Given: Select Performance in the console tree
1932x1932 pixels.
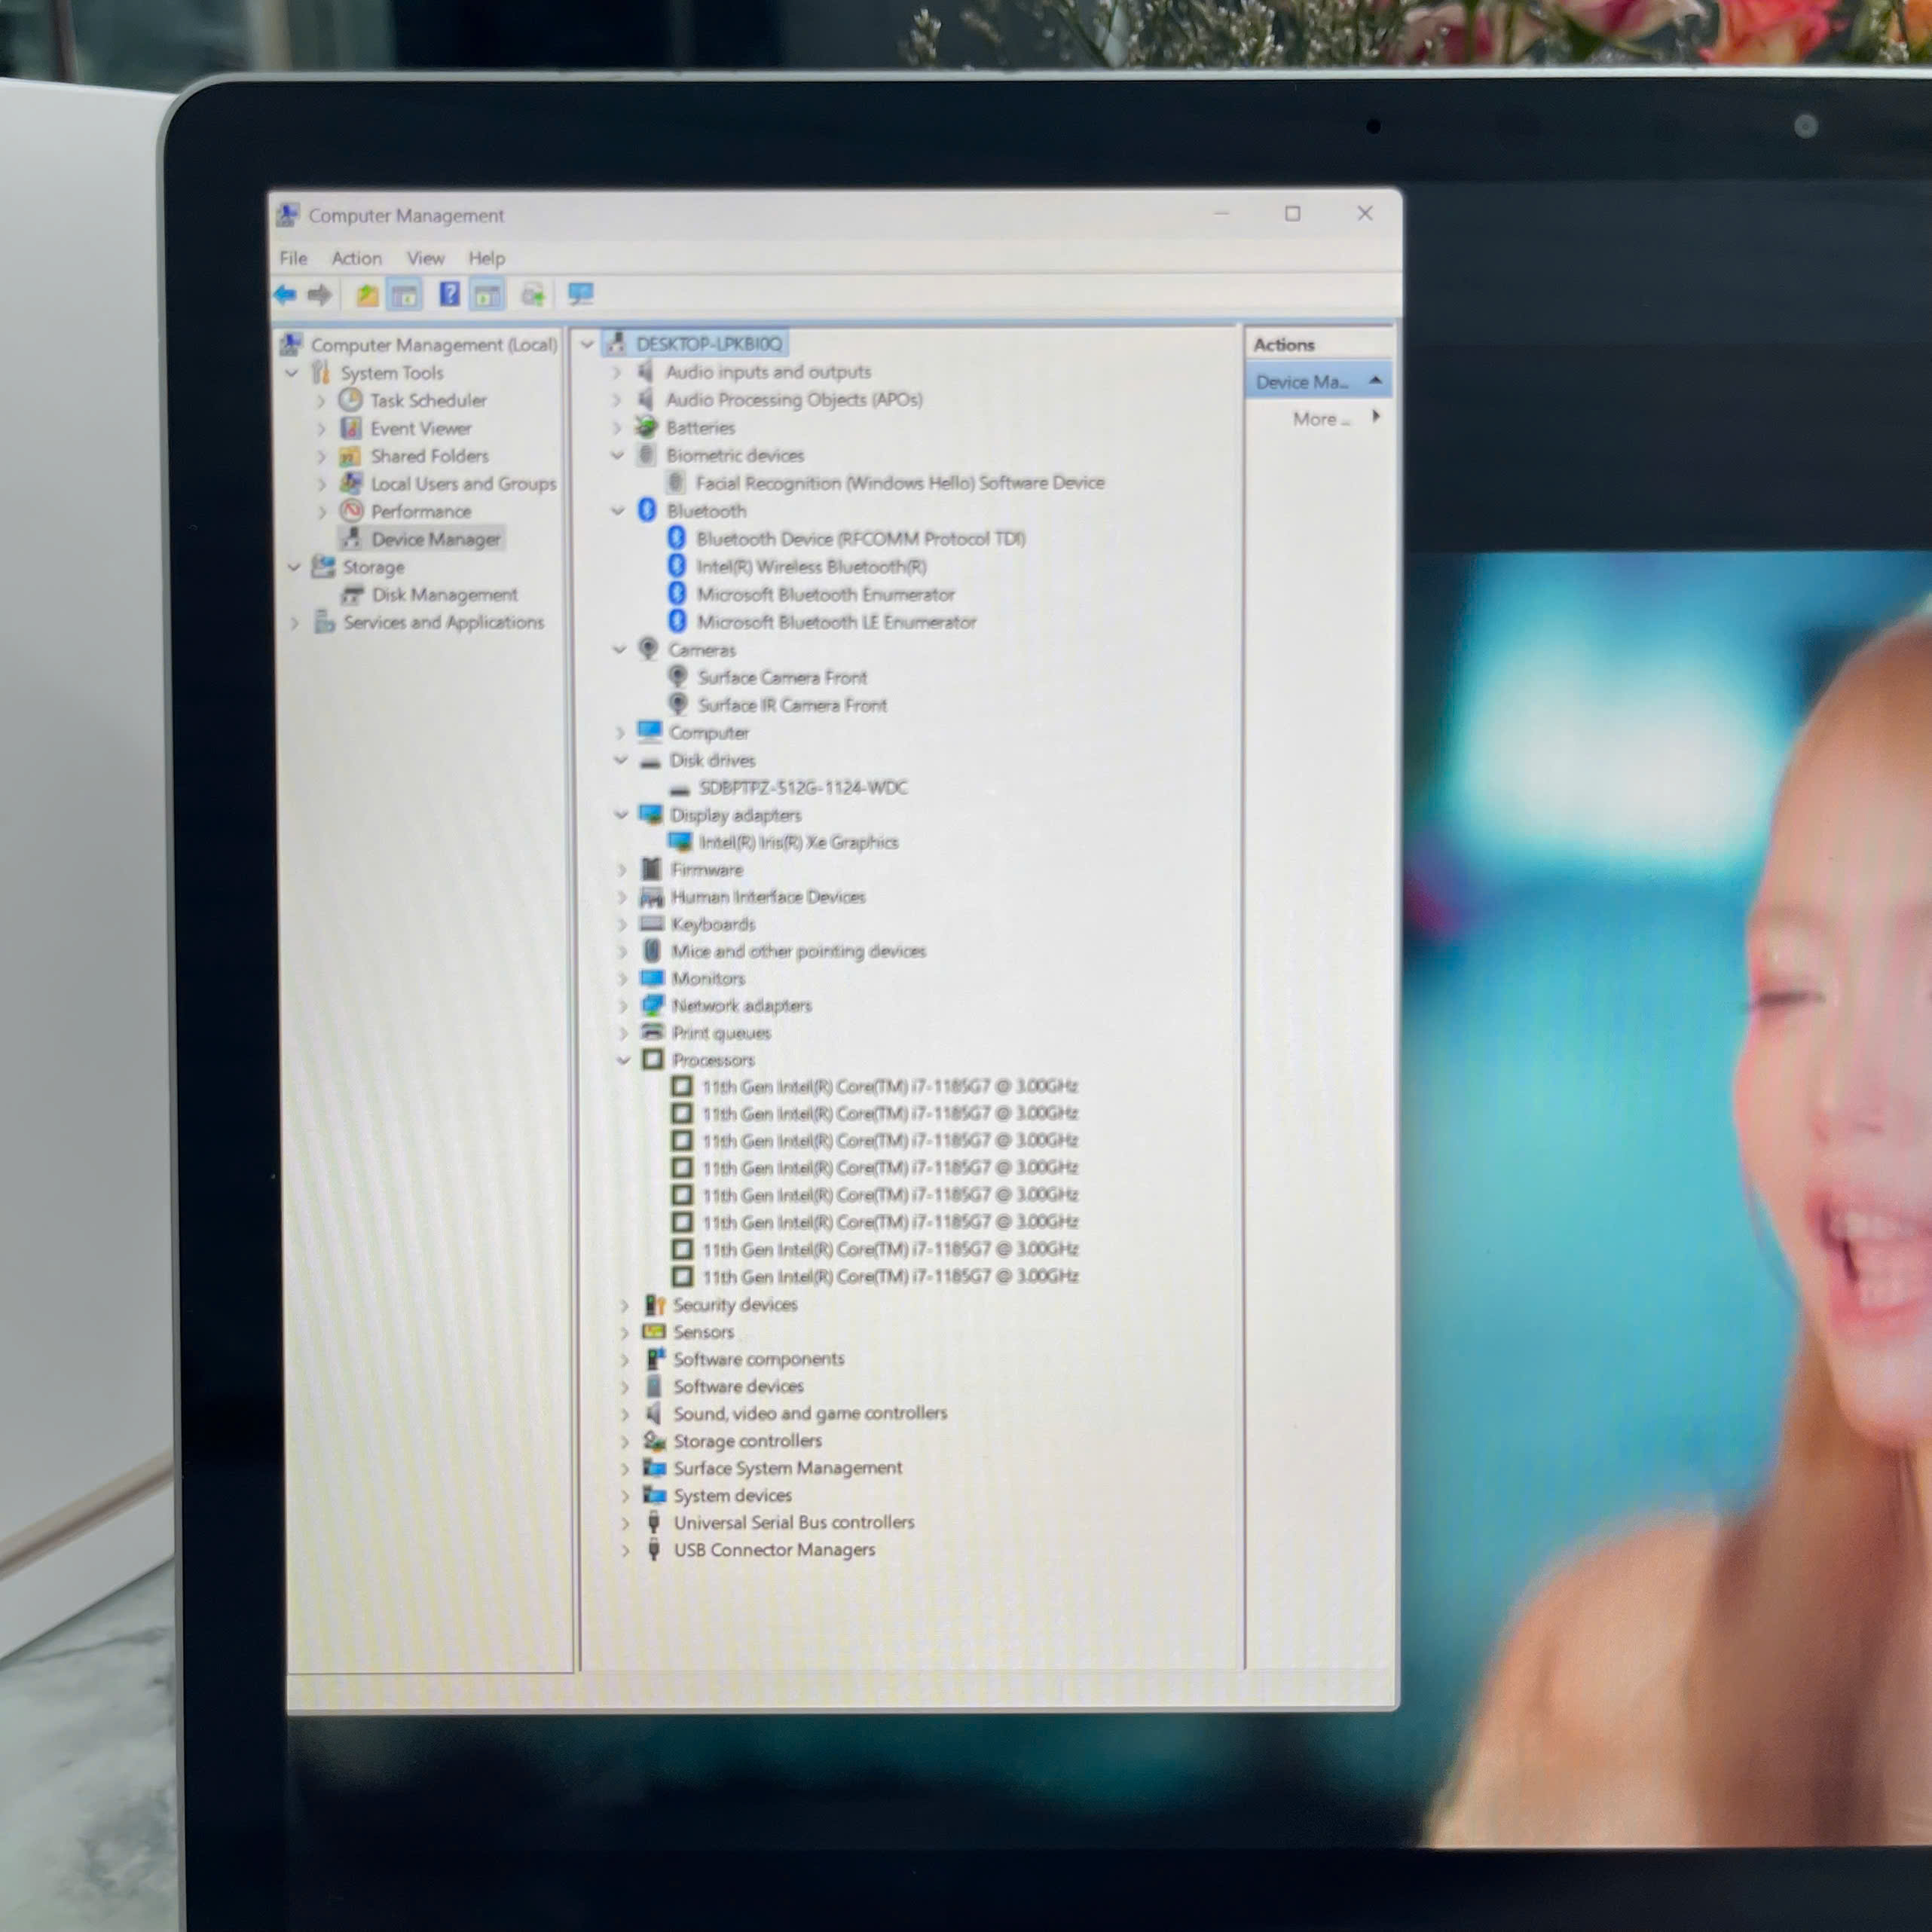Looking at the screenshot, I should [421, 511].
